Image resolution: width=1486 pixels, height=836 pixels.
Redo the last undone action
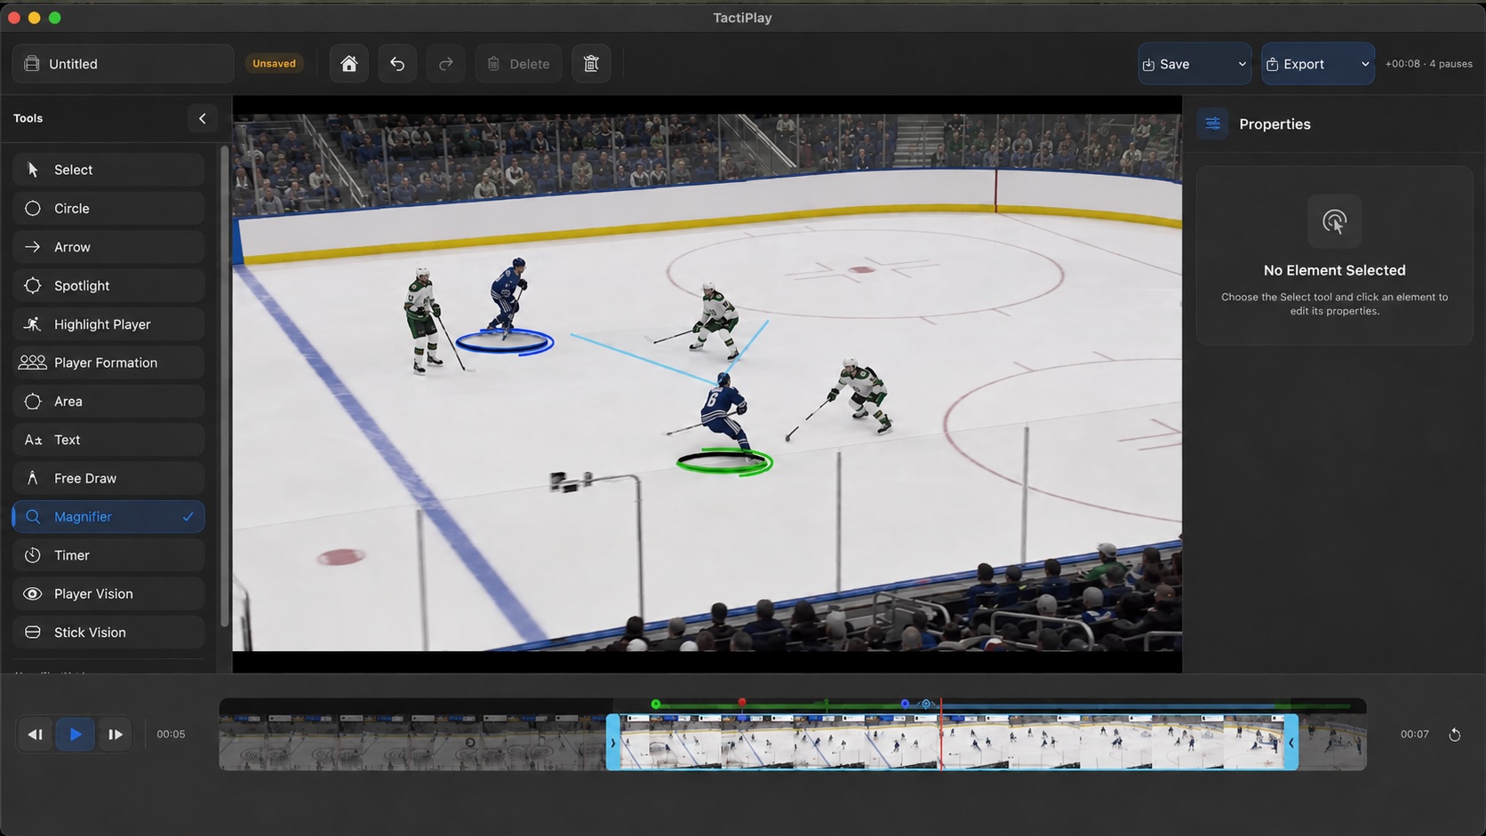pyautogui.click(x=446, y=64)
